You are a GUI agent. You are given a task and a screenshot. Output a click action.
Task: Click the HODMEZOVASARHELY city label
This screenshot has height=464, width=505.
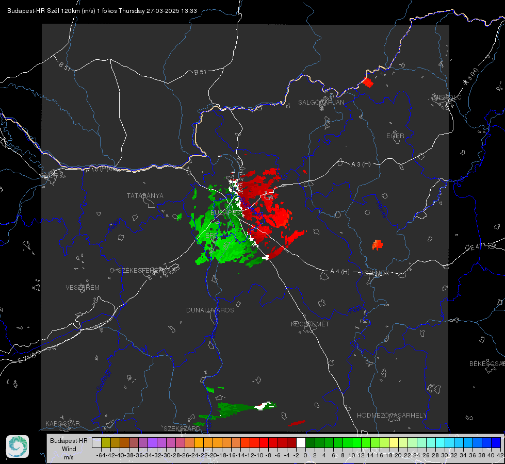click(392, 416)
